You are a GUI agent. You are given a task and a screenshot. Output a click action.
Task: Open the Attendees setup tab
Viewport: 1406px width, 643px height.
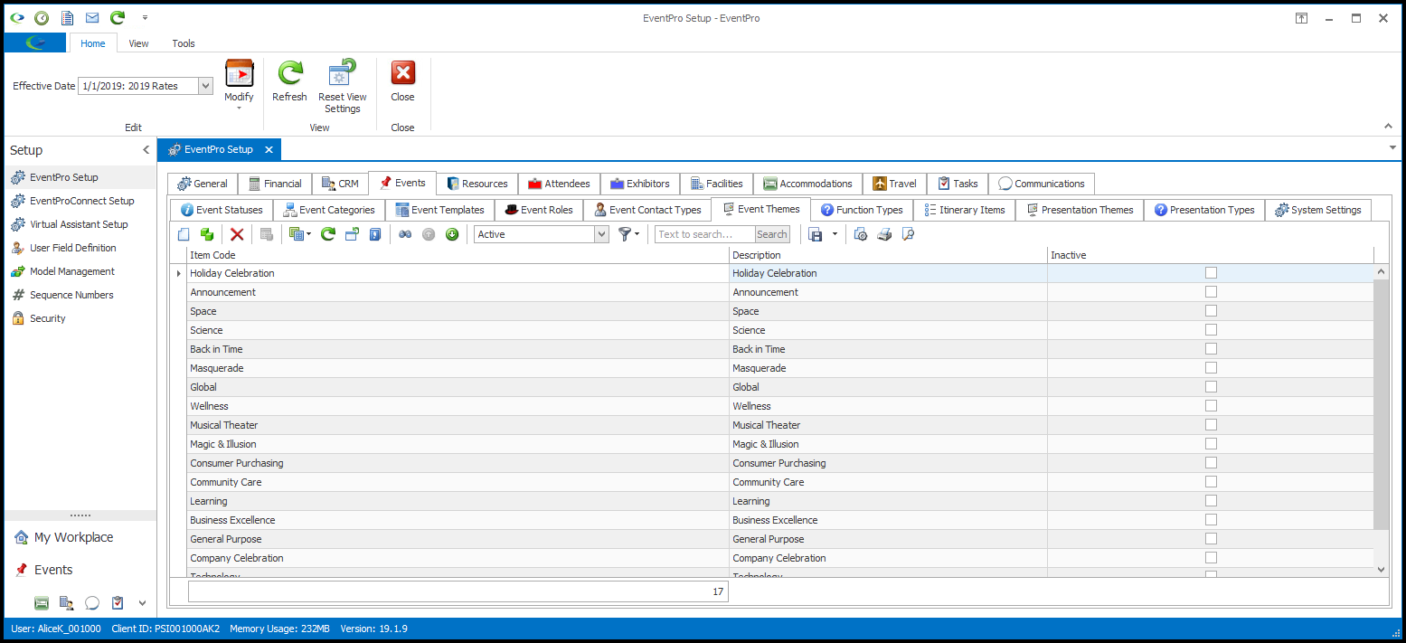pos(559,184)
